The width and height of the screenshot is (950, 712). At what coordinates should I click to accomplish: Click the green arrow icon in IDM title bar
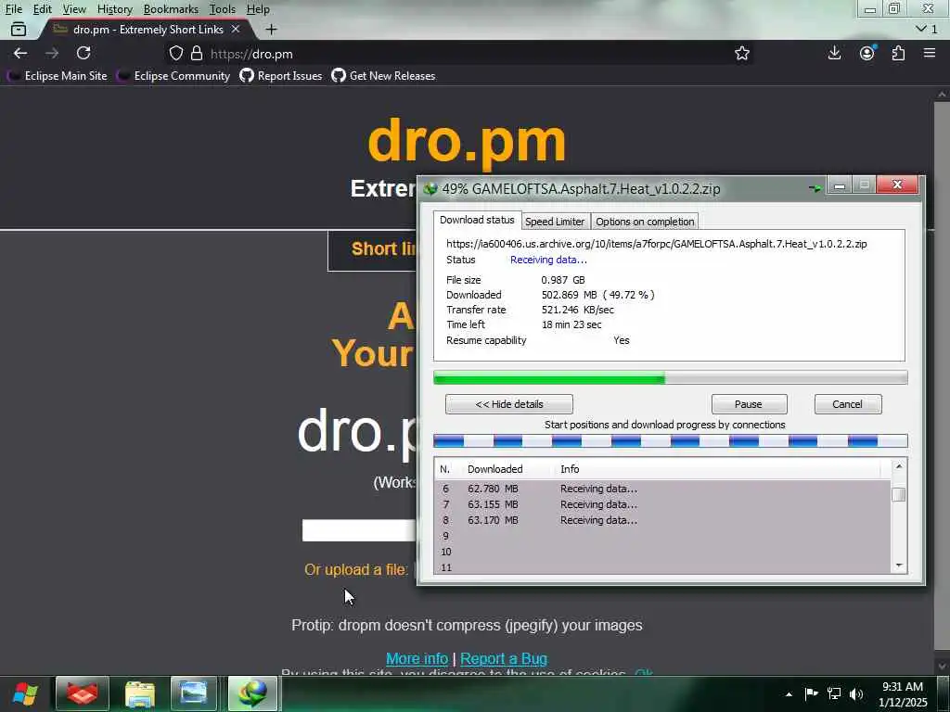click(815, 188)
